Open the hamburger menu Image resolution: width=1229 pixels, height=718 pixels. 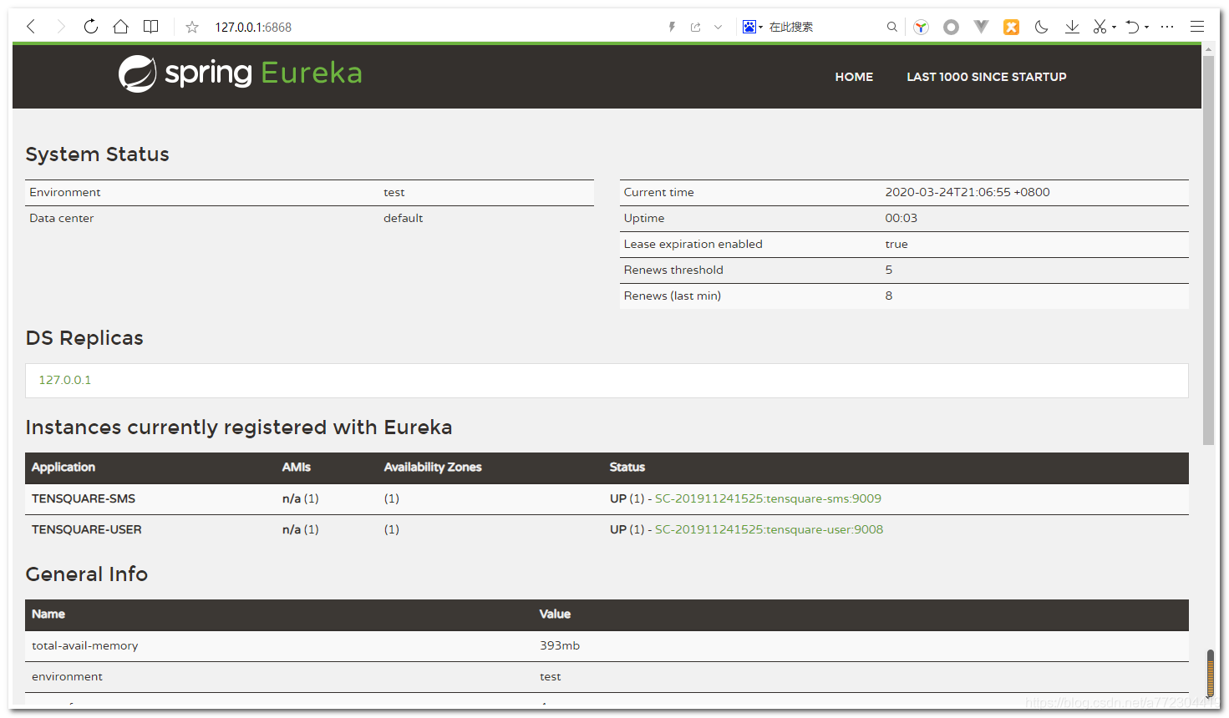(x=1197, y=26)
